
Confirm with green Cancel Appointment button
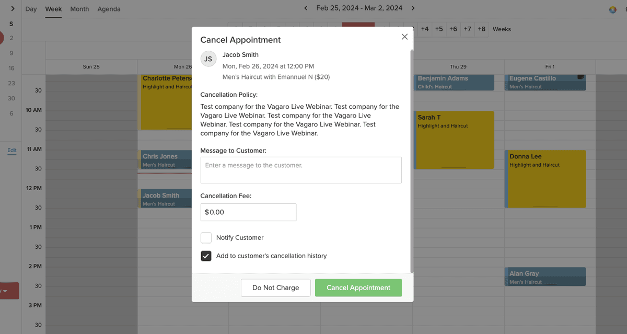pos(358,288)
